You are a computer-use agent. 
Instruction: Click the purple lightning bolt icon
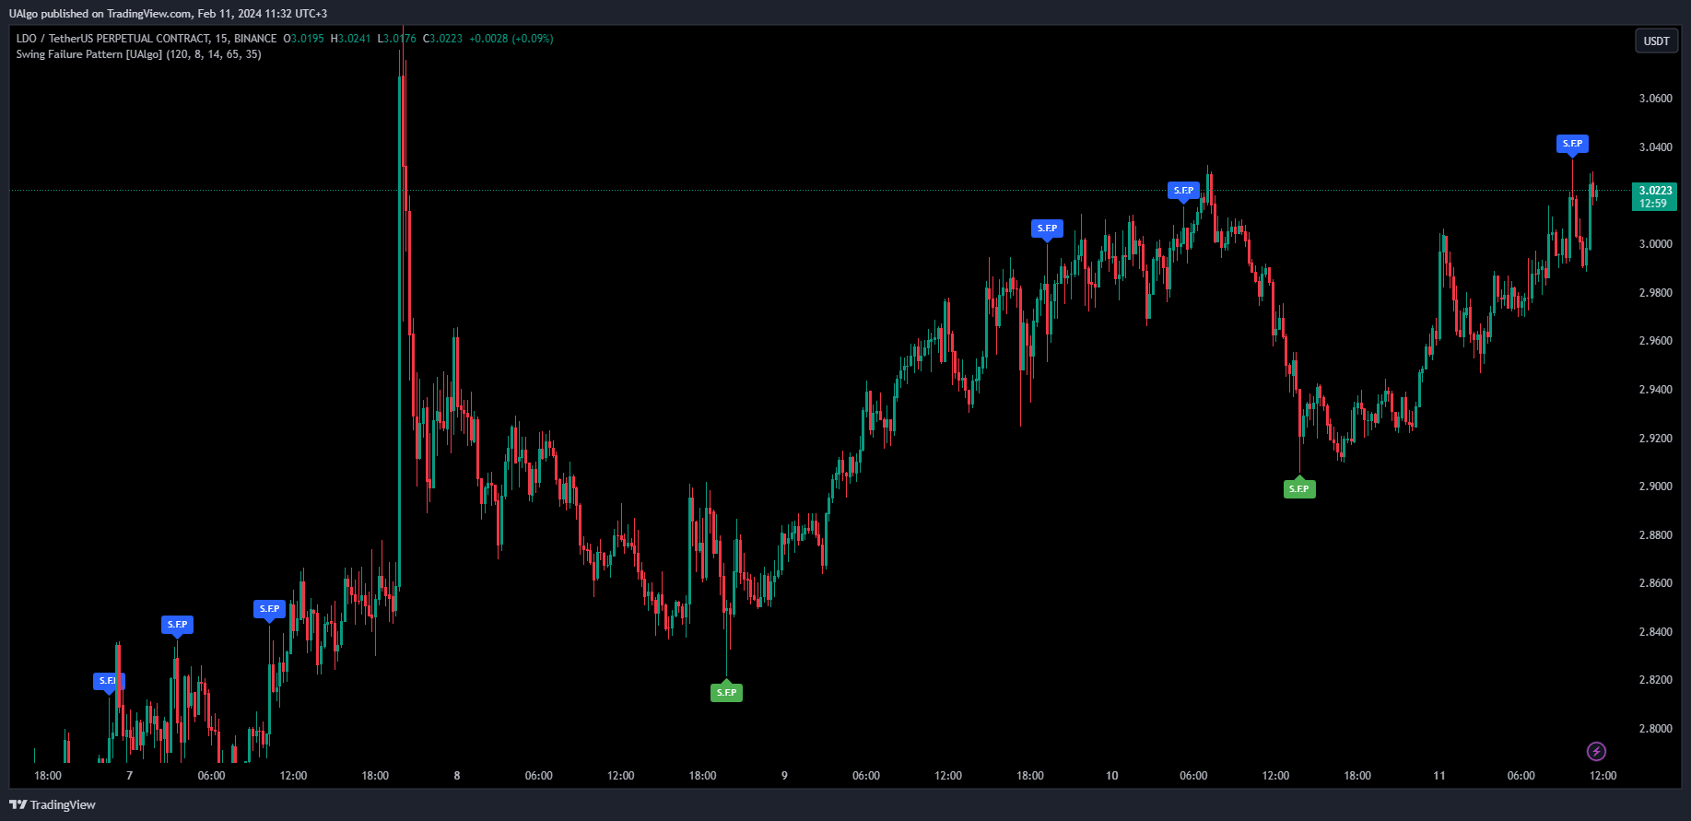pos(1597,752)
